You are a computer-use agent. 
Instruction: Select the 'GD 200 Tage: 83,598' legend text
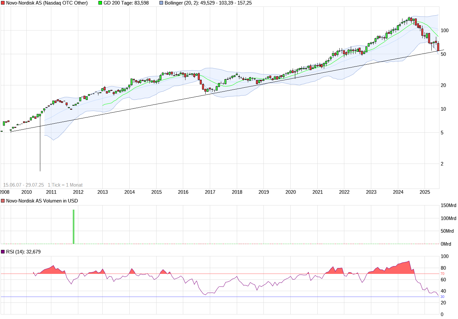tap(126, 3)
